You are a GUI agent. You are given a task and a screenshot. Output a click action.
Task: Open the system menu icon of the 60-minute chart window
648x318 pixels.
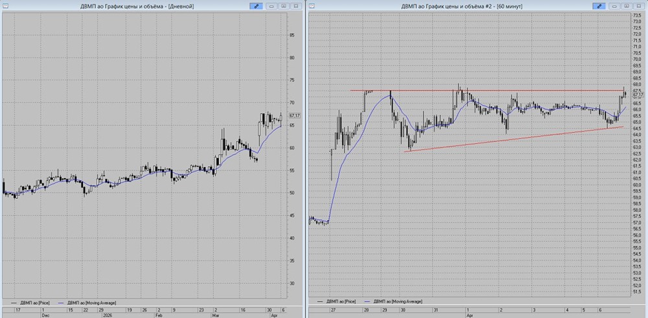tap(312, 6)
